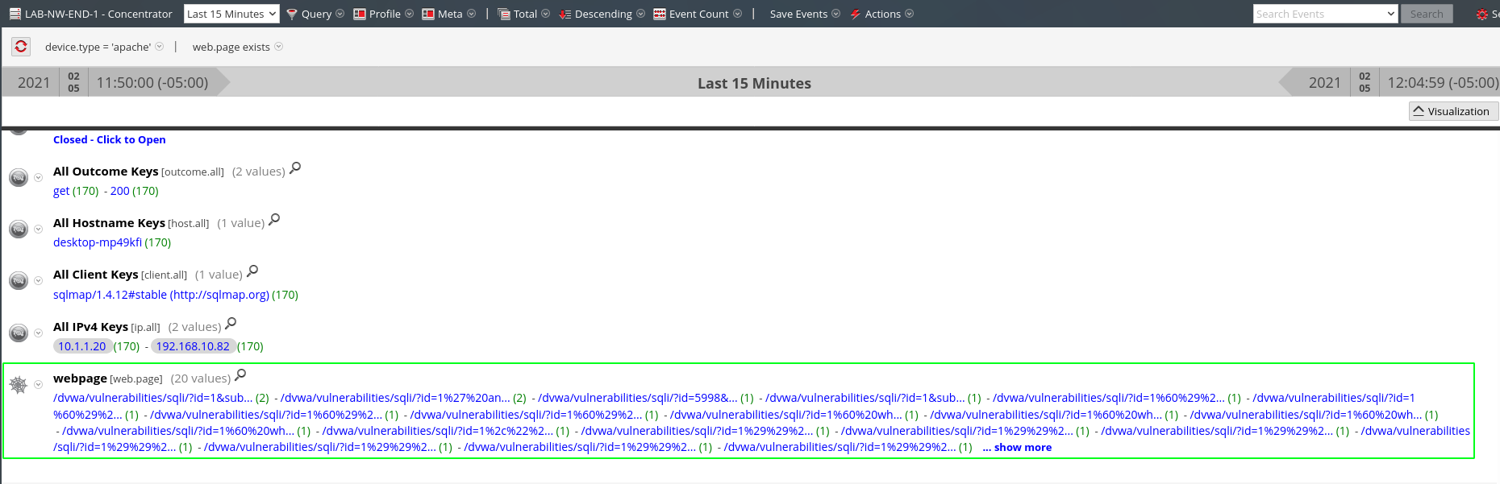Click the webpage [web.page] heading
The image size is (1500, 484).
pos(107,379)
